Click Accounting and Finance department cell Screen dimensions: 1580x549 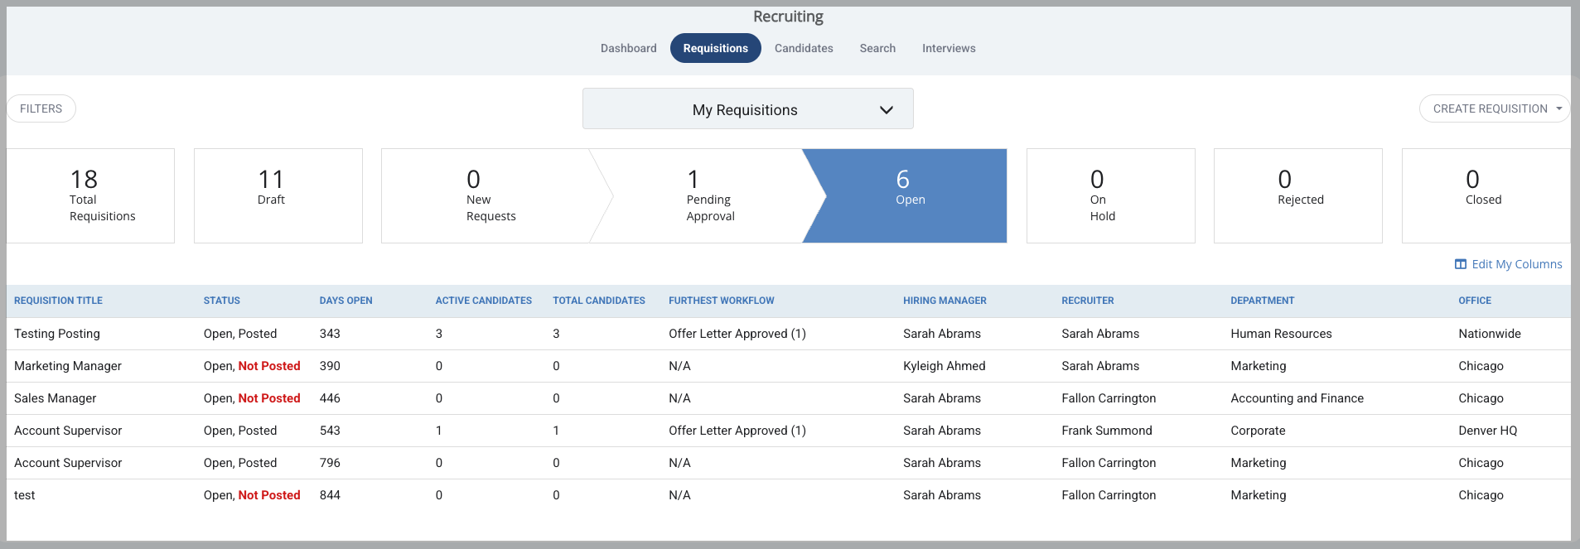[1297, 398]
